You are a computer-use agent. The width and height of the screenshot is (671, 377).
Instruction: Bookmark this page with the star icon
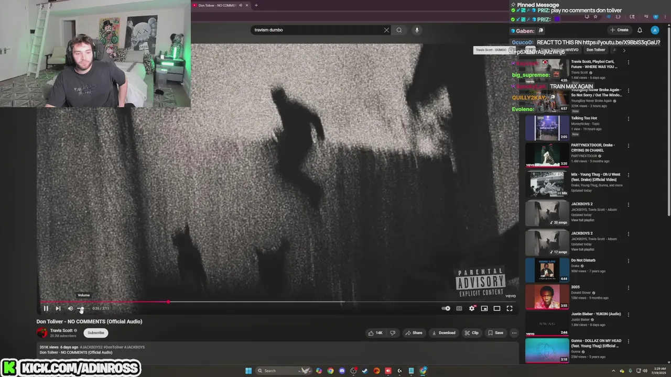(x=596, y=17)
